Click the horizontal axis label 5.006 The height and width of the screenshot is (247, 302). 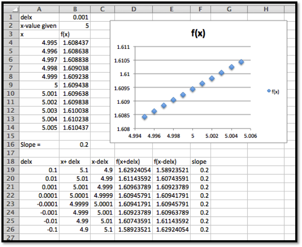[x=251, y=136]
